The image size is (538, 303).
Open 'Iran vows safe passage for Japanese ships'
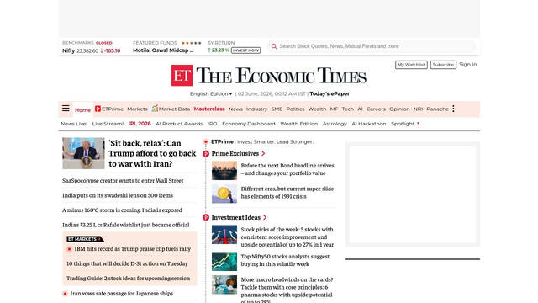(121, 294)
